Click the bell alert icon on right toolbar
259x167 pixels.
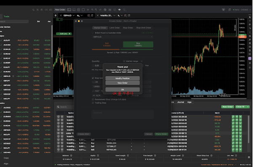[x=250, y=67]
